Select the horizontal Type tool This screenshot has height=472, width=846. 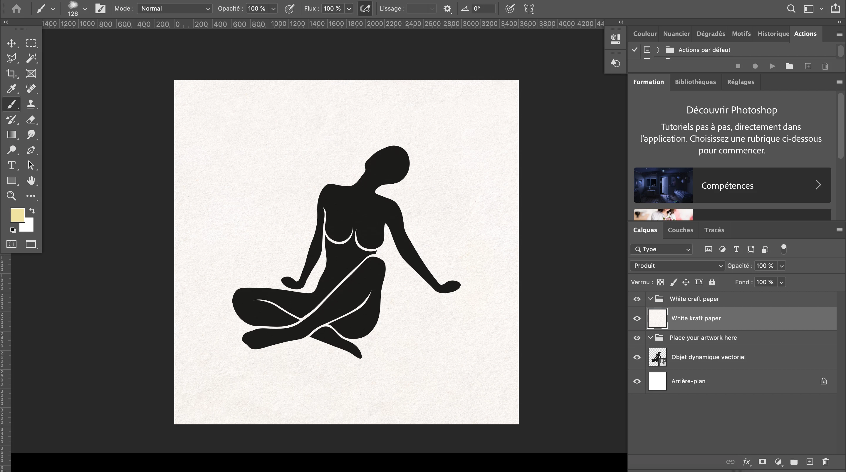11,165
